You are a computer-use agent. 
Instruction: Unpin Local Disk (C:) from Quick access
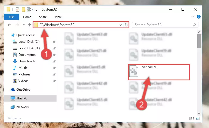(54, 42)
